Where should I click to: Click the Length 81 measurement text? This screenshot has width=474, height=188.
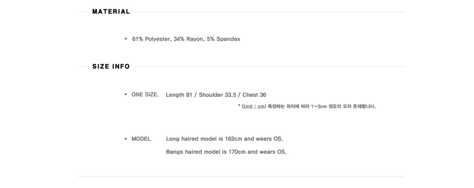pyautogui.click(x=179, y=95)
